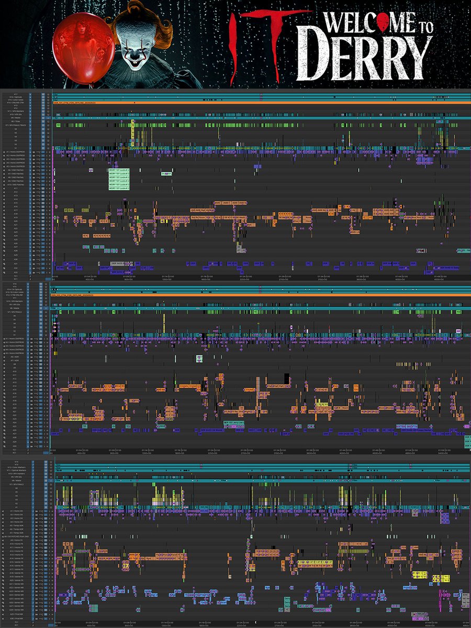Screen dimensions: 471x628
Task: Click the WDRY 101 clip on track A6 / SND Patches
Action: [119, 170]
